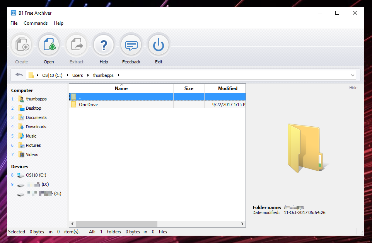Select OS|10 (C:) label under Devices
The width and height of the screenshot is (372, 243).
point(36,175)
